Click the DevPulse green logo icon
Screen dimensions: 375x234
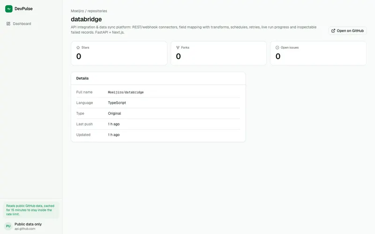pyautogui.click(x=9, y=9)
